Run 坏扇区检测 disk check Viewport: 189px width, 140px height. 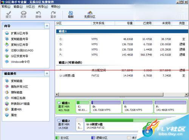click(x=15, y=98)
